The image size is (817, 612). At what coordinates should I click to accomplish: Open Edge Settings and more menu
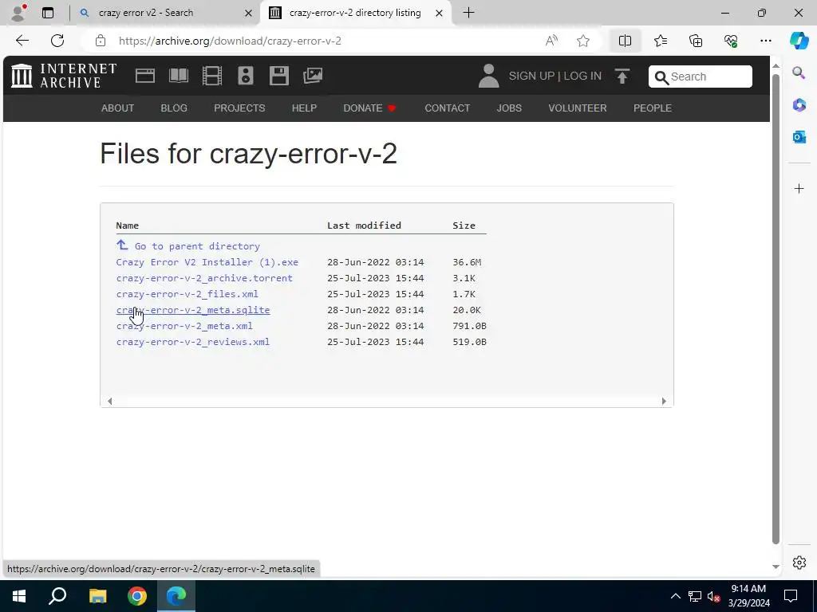point(765,41)
